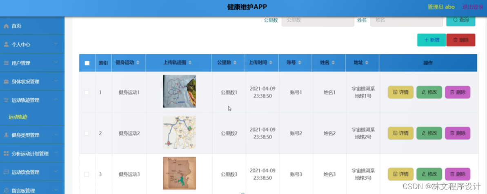
Task: Sort by 公里数 column arrows
Action: tap(235, 63)
